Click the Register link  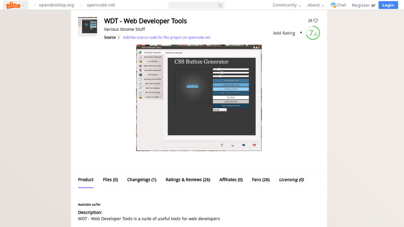pos(361,5)
